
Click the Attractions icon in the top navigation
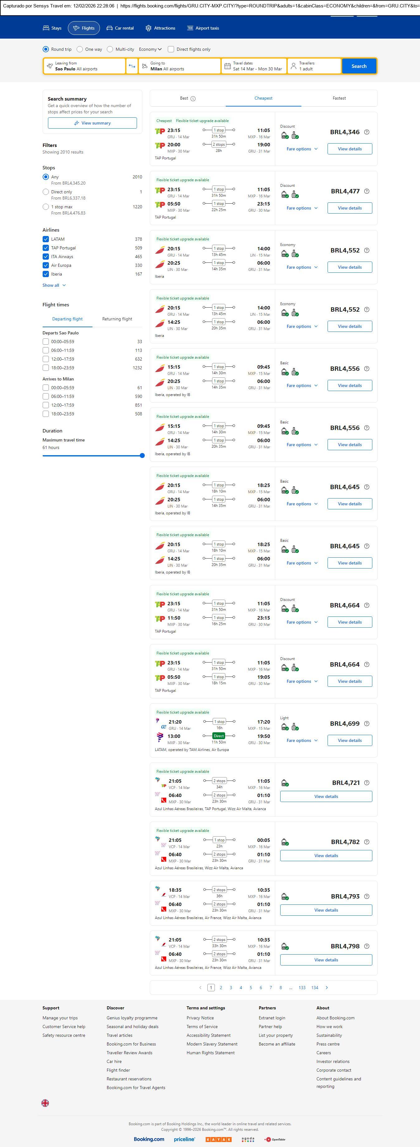[x=148, y=28]
